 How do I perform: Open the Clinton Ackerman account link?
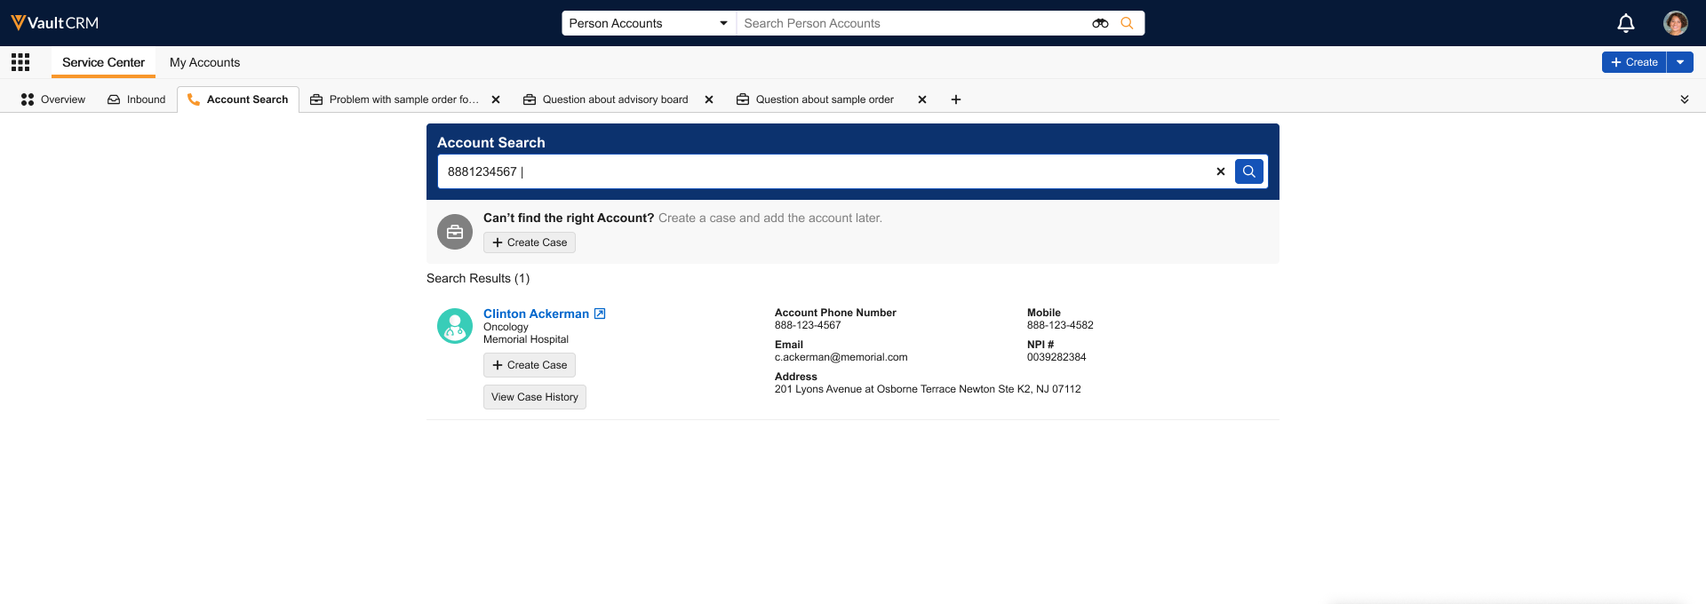[x=536, y=314]
